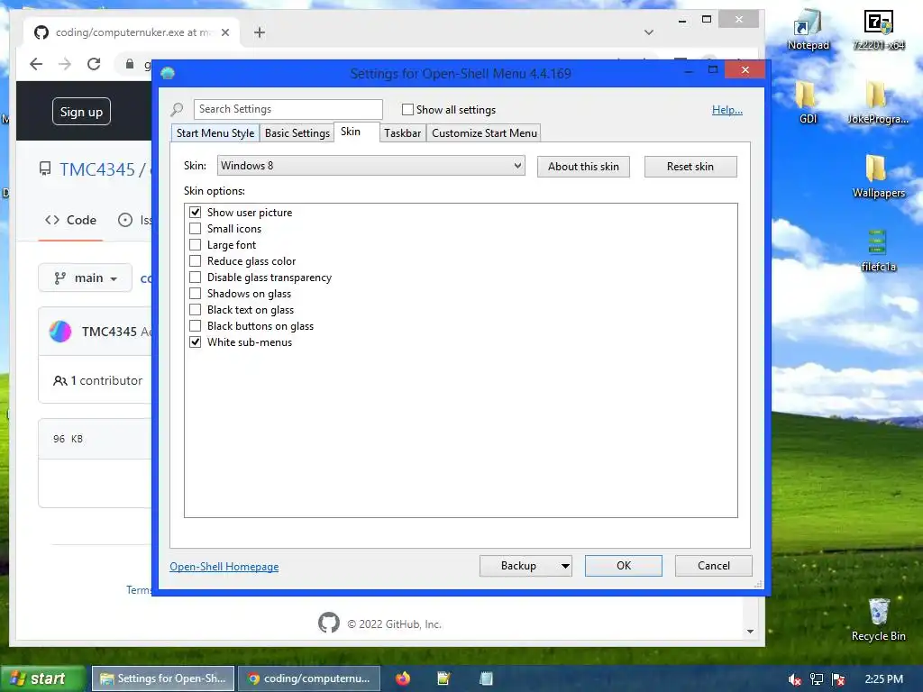Click the search magnifier icon in settings
The image size is (923, 692).
[x=178, y=109]
